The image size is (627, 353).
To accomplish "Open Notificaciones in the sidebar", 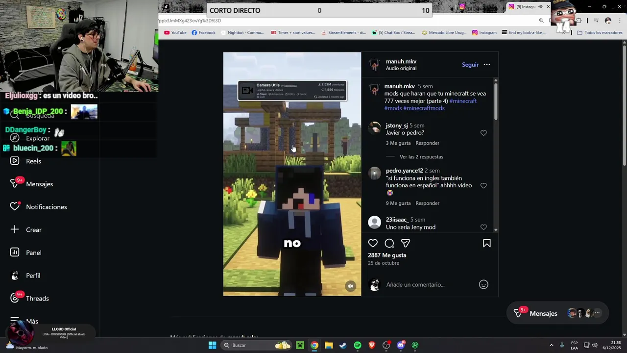I will 38,207.
